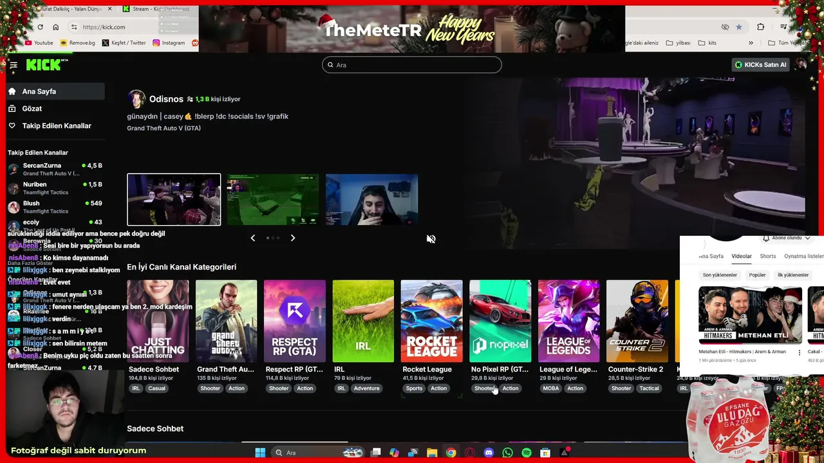
Task: Open the Blush followed channel
Action: (x=55, y=207)
